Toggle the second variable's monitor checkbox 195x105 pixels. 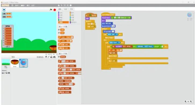coord(59,33)
